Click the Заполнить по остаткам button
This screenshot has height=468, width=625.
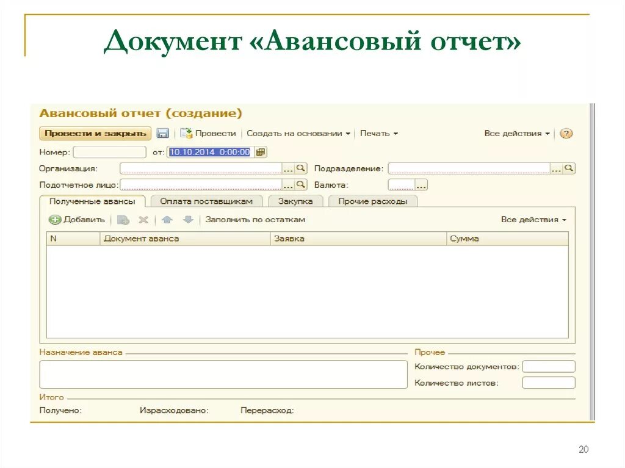coord(256,220)
